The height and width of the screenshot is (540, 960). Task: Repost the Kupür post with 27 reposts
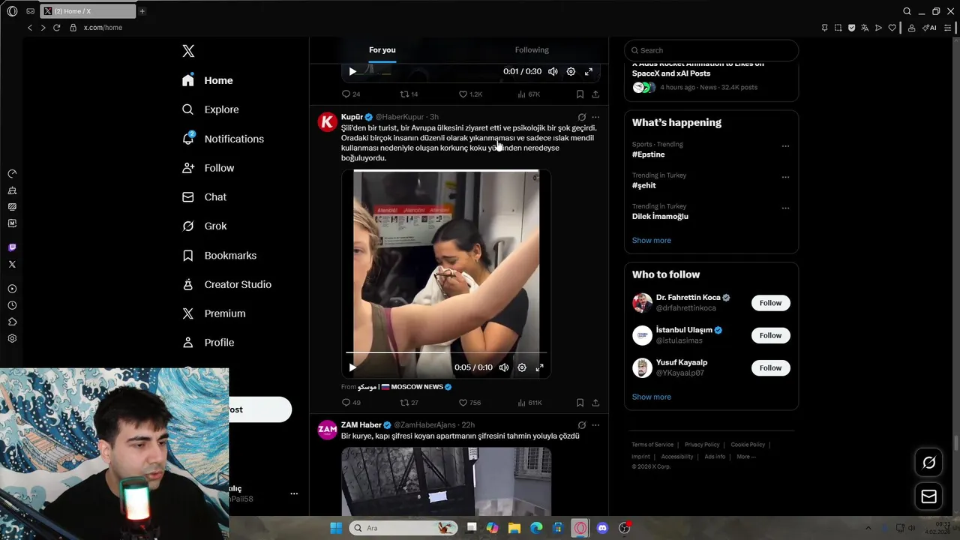point(409,403)
